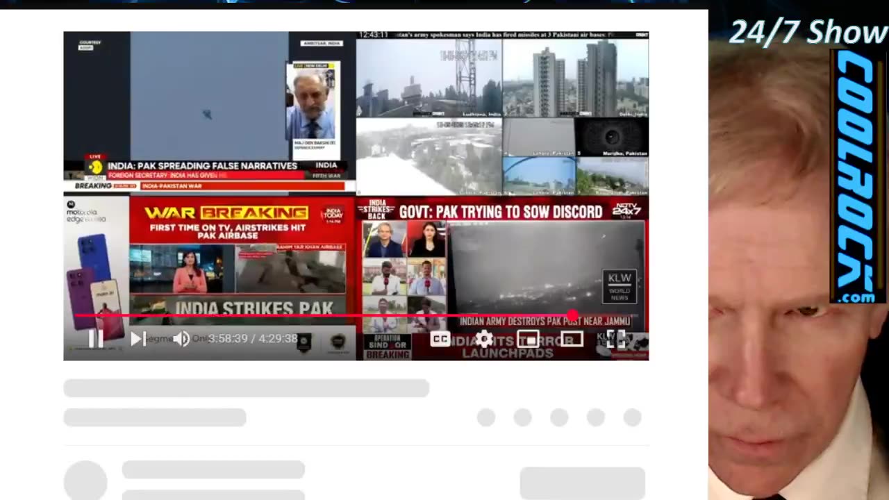Toggle closed captions CC button
This screenshot has width=889, height=500.
(x=440, y=339)
